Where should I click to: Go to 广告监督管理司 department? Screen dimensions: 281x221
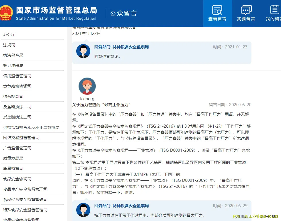17,148
